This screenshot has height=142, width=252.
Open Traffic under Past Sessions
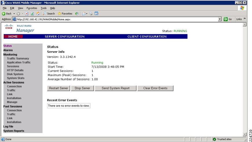(11, 114)
